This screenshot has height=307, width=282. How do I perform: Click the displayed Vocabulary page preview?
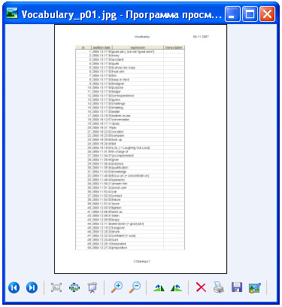pos(141,149)
